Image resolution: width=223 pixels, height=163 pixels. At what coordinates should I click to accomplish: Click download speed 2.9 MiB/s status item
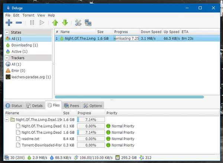[37, 157]
